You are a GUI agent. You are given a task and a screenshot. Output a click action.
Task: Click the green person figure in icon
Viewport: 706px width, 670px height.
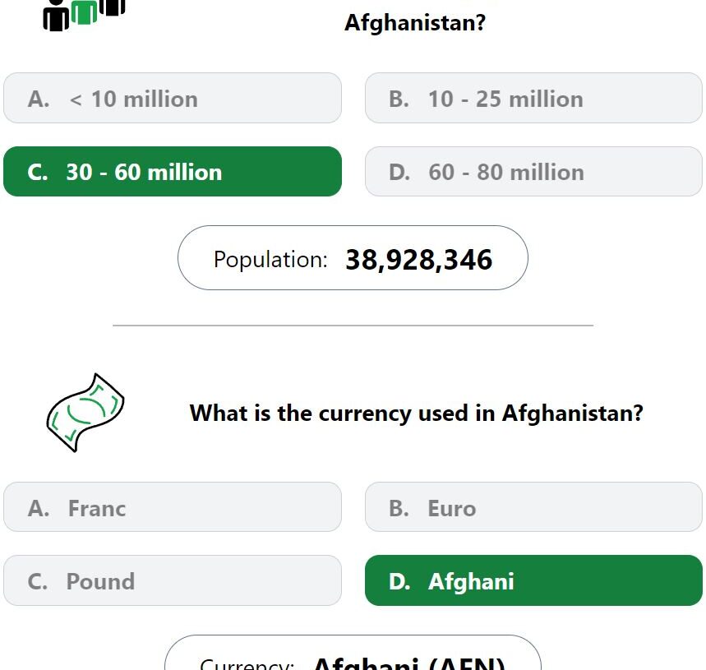(x=84, y=12)
